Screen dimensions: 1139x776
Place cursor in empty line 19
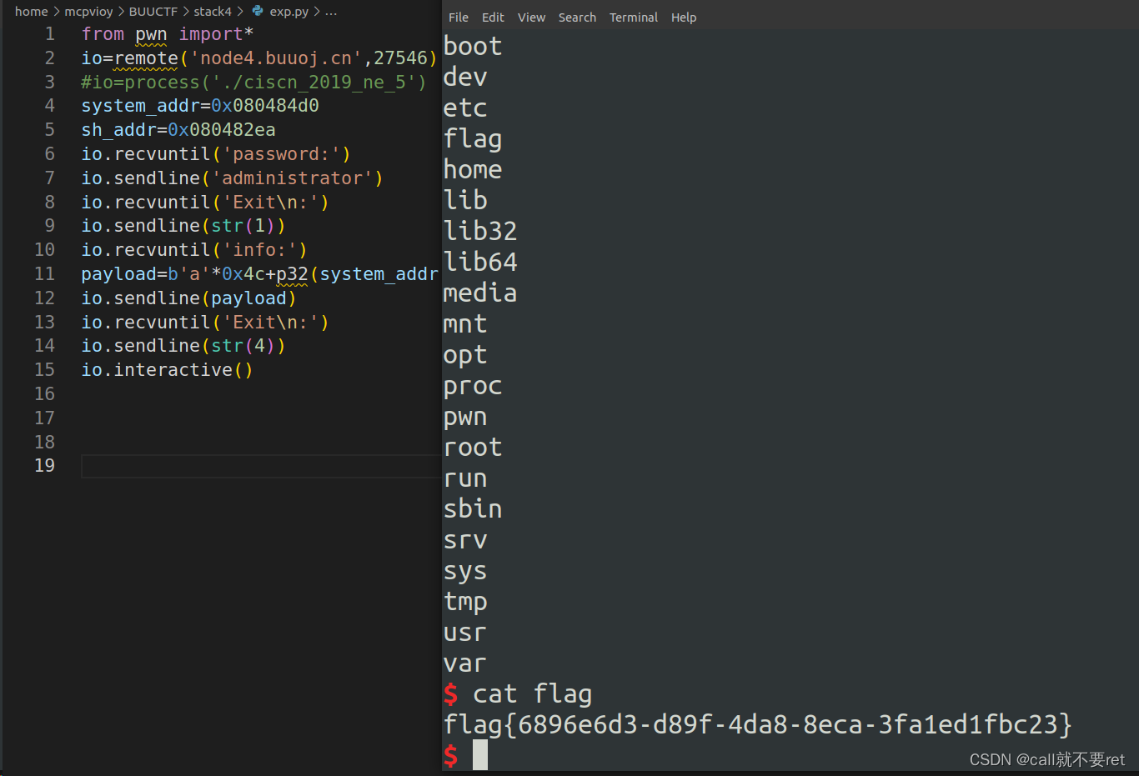click(260, 466)
